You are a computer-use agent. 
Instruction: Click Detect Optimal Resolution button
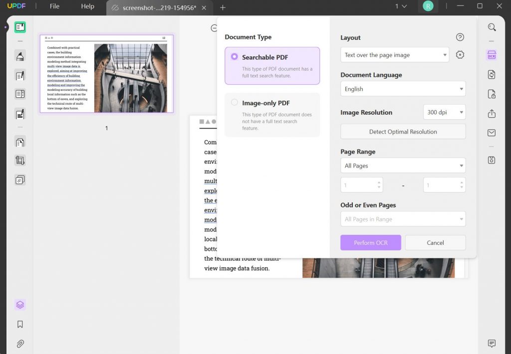coord(403,132)
